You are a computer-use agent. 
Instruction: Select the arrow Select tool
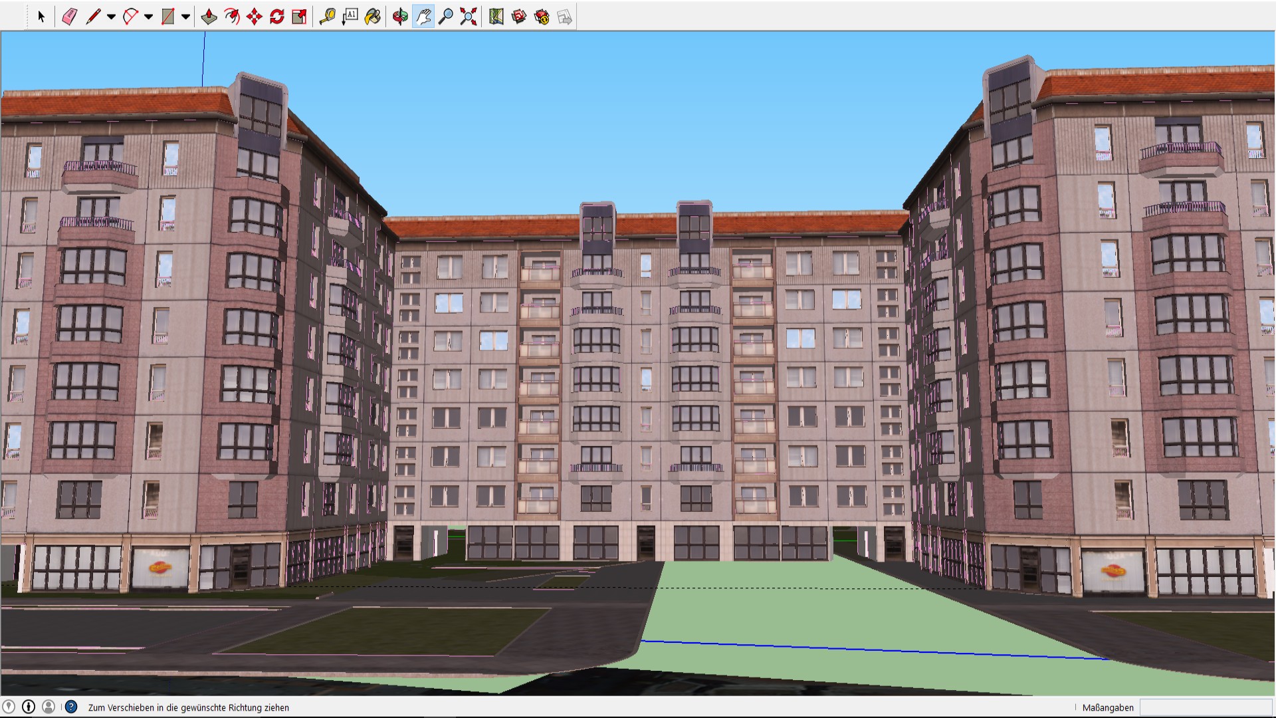click(x=41, y=17)
